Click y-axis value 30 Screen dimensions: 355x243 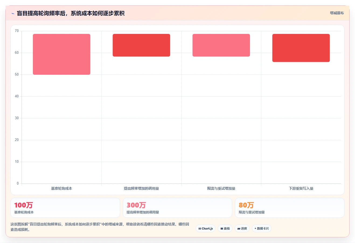(x=17, y=118)
